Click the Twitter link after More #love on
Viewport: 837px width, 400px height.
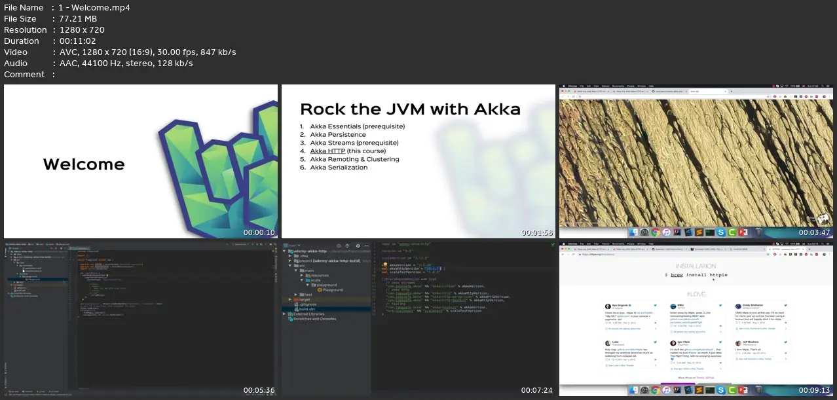coord(700,378)
